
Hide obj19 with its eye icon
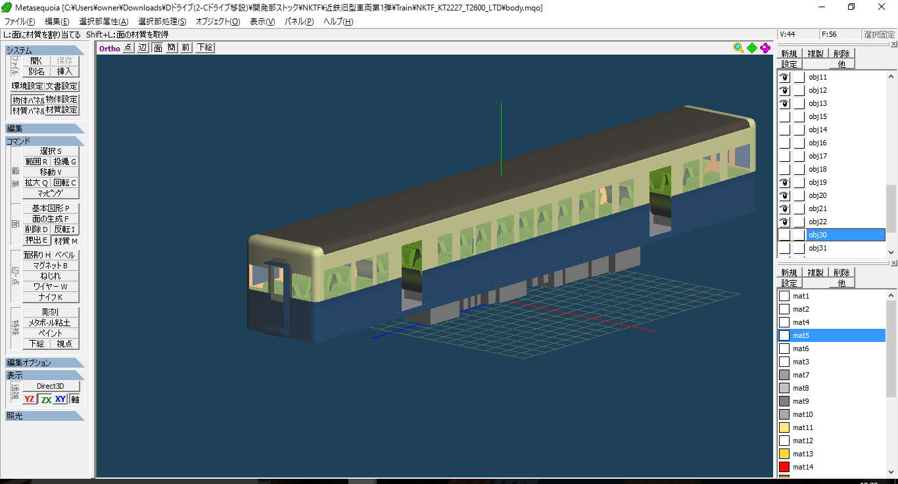click(784, 182)
